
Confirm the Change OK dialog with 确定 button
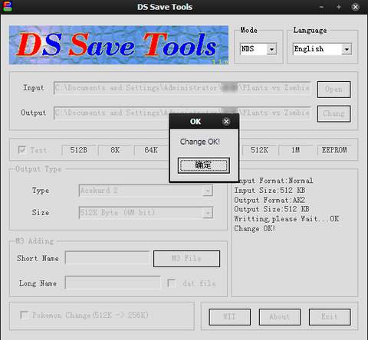point(204,165)
